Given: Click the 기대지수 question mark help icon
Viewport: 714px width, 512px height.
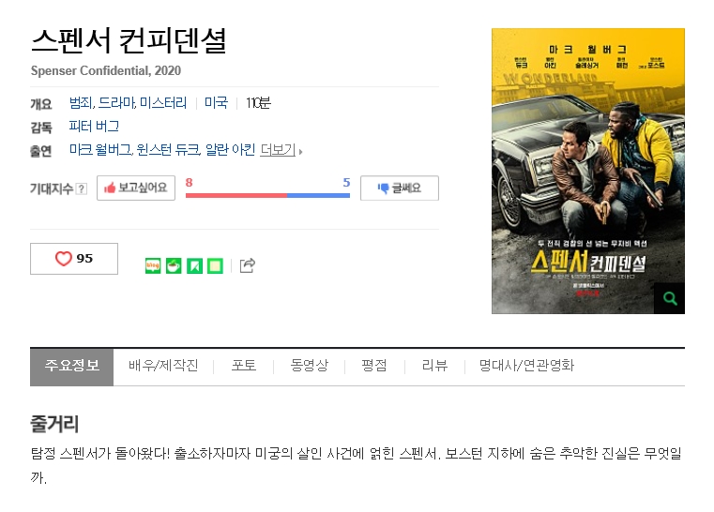Looking at the screenshot, I should (x=82, y=188).
